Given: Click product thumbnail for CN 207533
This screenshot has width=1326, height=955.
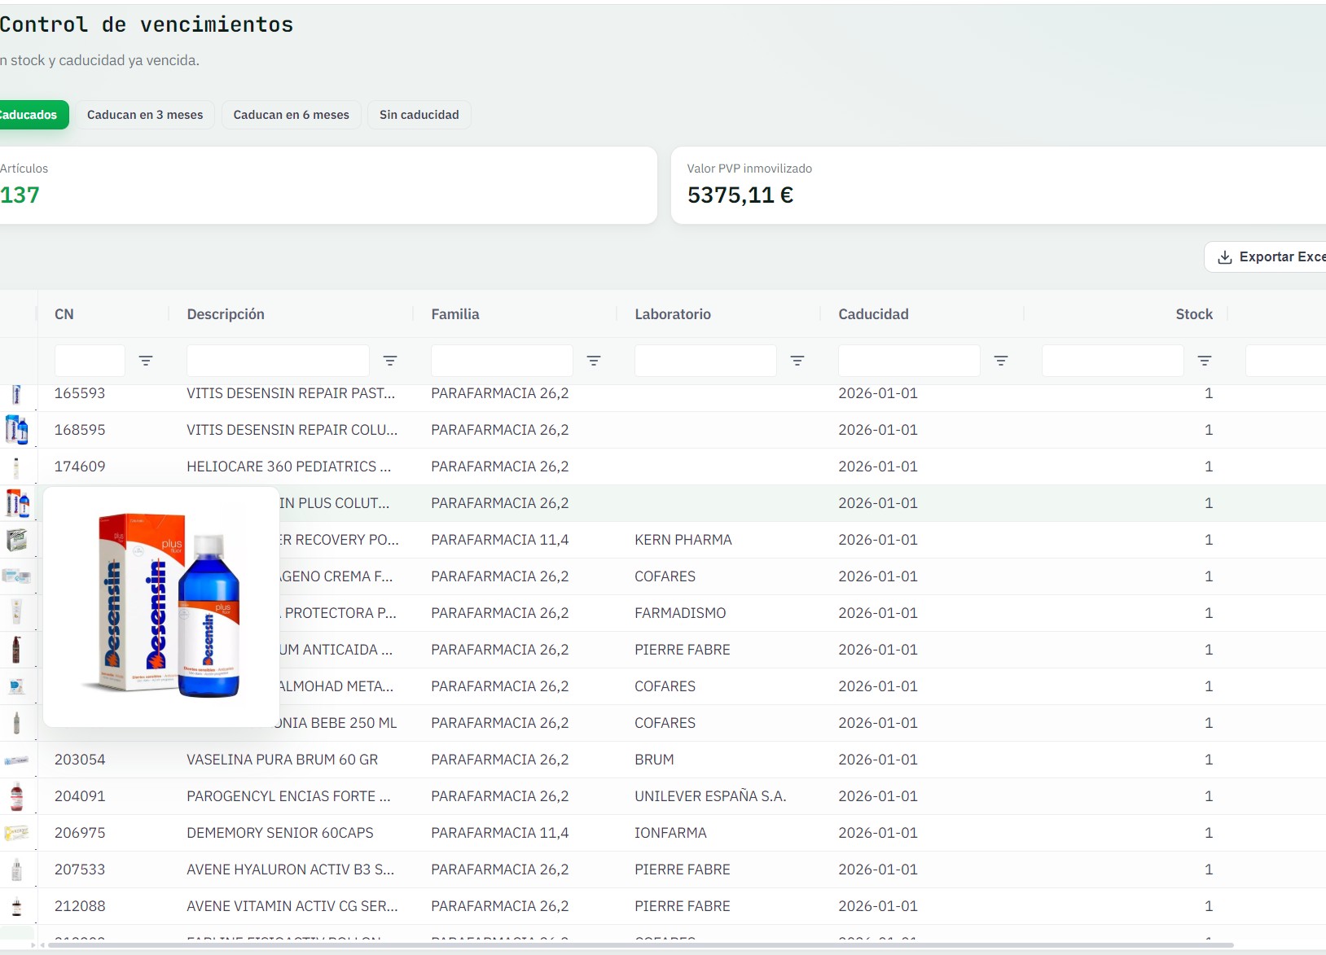Looking at the screenshot, I should click(16, 870).
